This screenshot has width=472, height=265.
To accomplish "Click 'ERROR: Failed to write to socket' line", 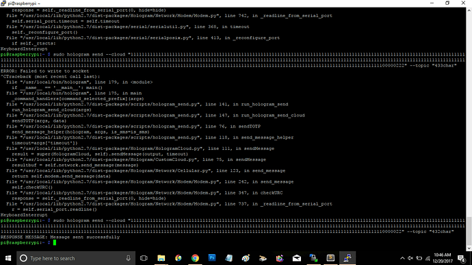I will pos(45,71).
